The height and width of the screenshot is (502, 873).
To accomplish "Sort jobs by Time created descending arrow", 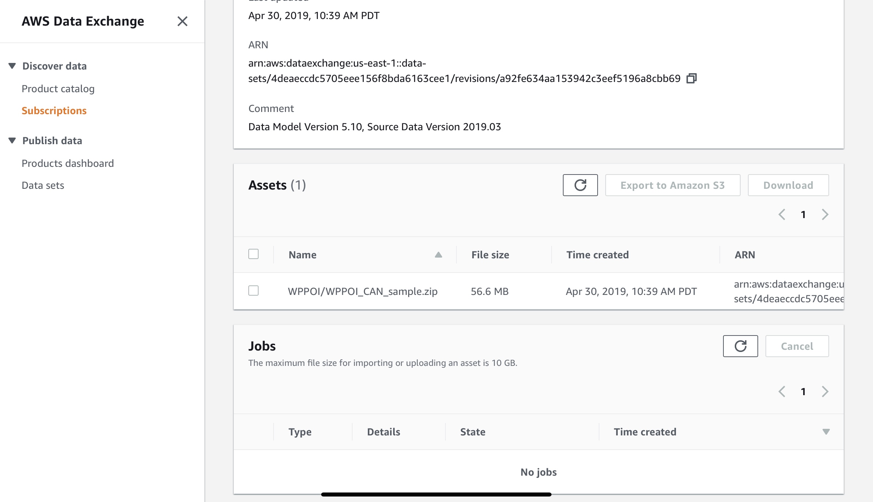I will point(826,432).
